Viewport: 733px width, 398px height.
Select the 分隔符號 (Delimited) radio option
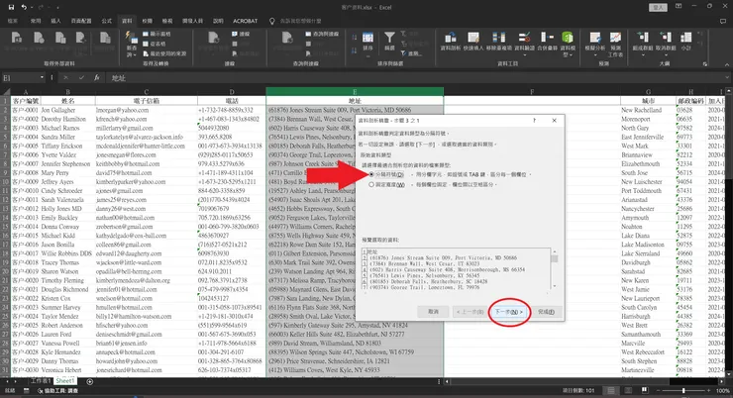(x=373, y=174)
